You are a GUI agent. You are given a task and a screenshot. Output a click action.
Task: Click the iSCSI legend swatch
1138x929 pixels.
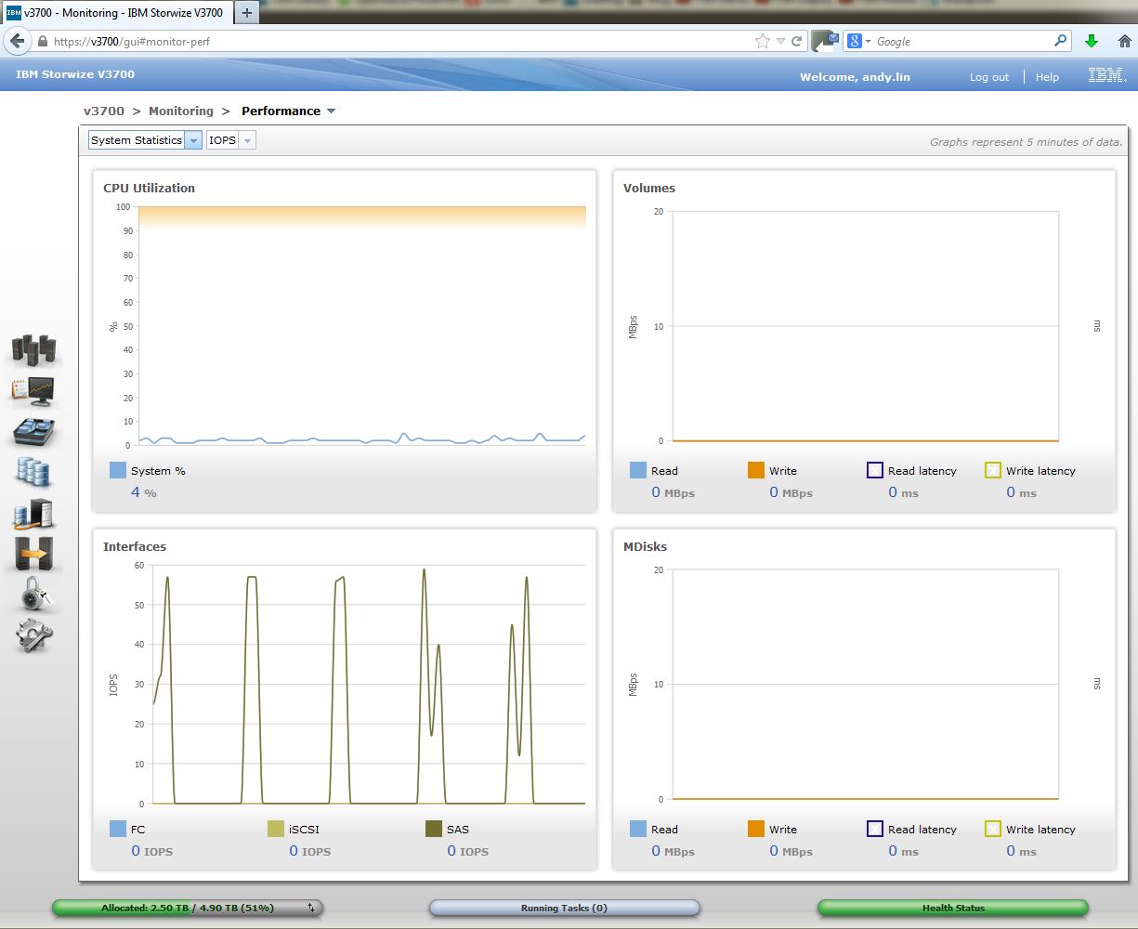275,829
